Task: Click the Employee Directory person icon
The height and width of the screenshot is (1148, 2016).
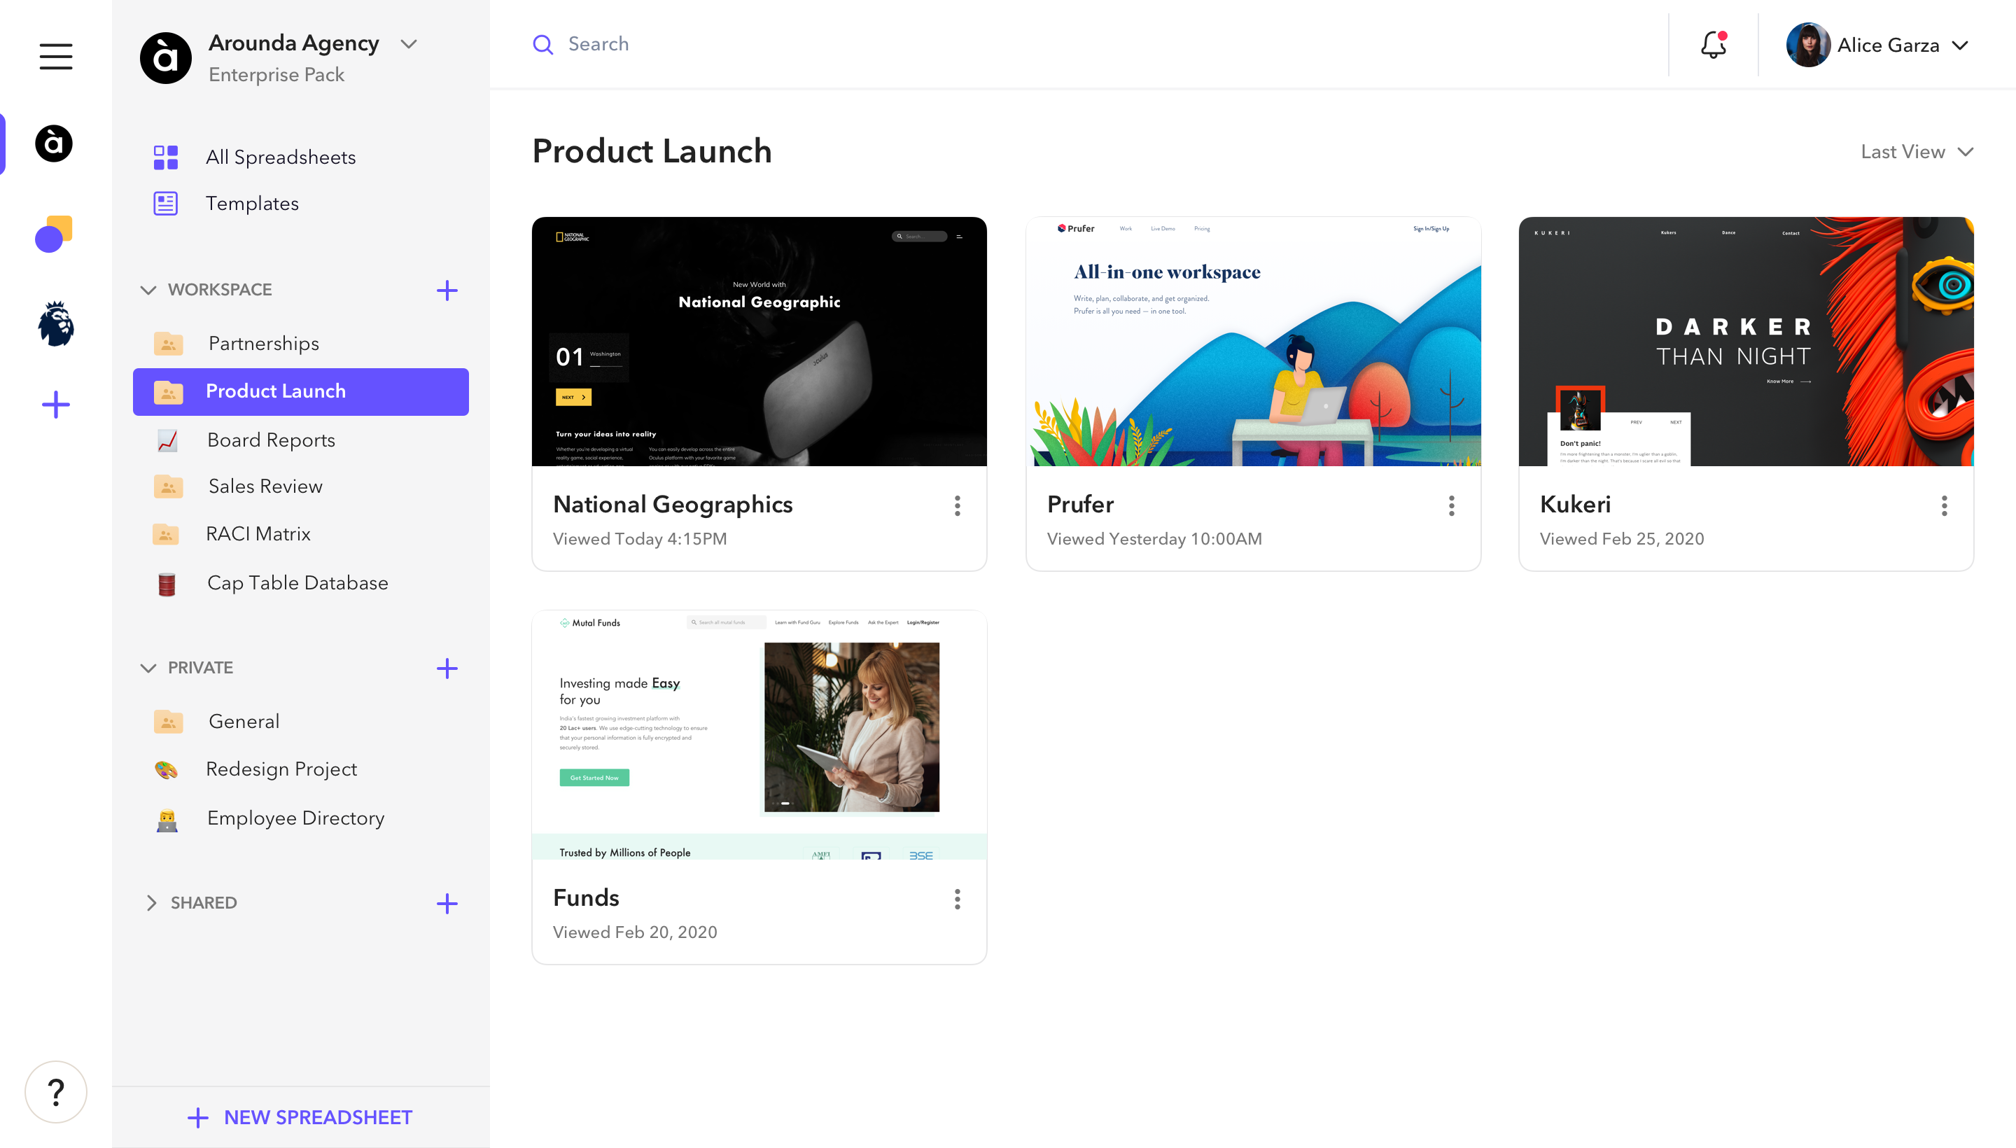Action: pyautogui.click(x=167, y=820)
